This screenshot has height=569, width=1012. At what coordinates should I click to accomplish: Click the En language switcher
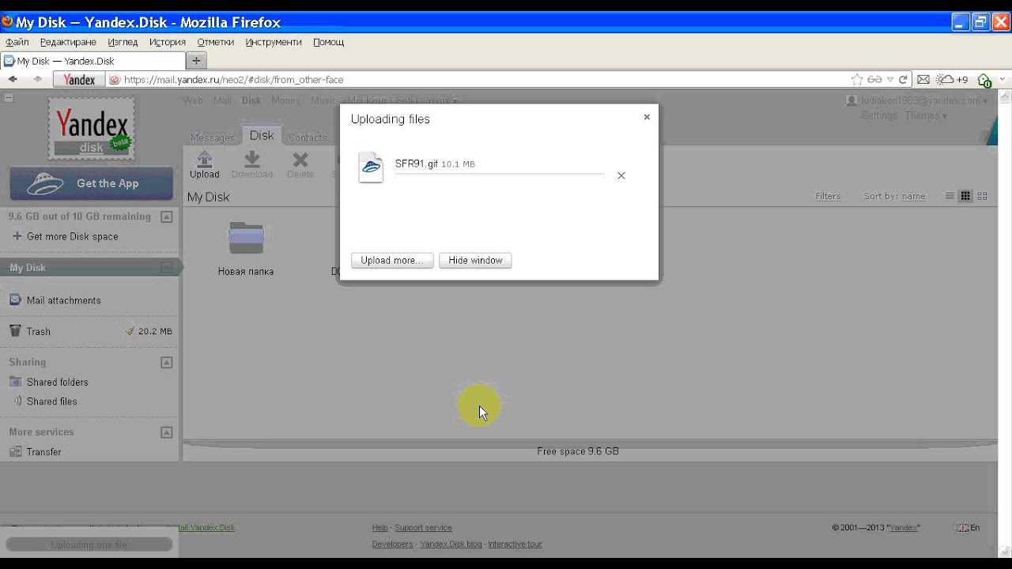click(x=969, y=528)
